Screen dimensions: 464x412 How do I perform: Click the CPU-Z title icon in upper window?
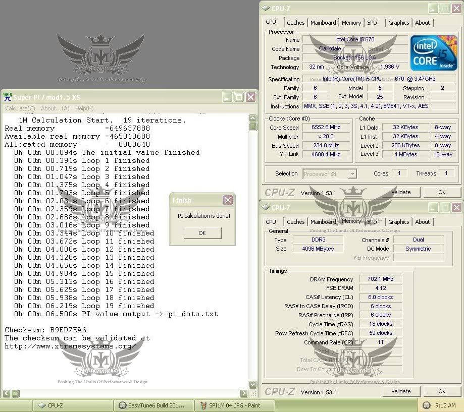(266, 8)
